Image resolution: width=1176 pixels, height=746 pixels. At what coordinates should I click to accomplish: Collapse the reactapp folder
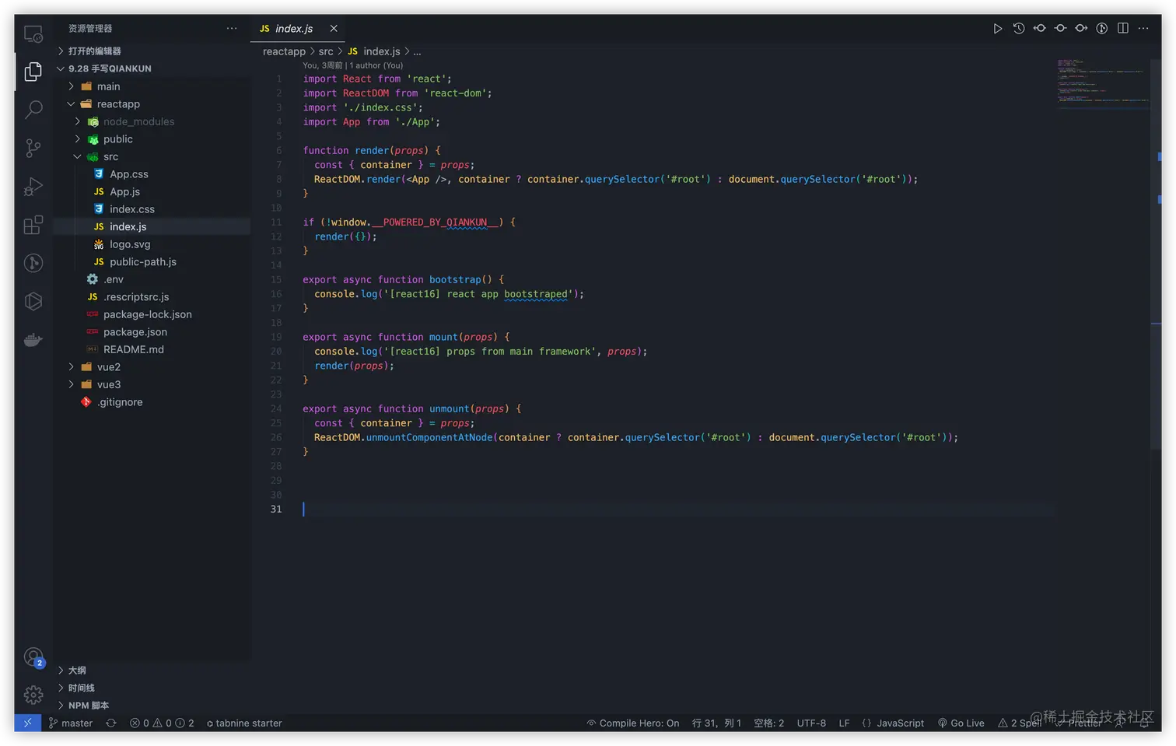pyautogui.click(x=152, y=104)
